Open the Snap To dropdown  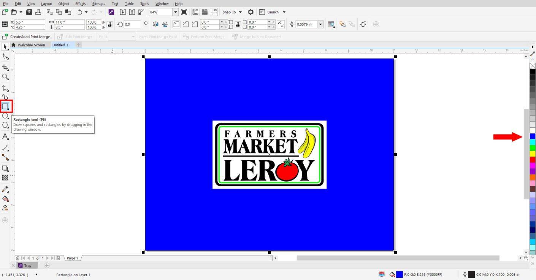(231, 12)
